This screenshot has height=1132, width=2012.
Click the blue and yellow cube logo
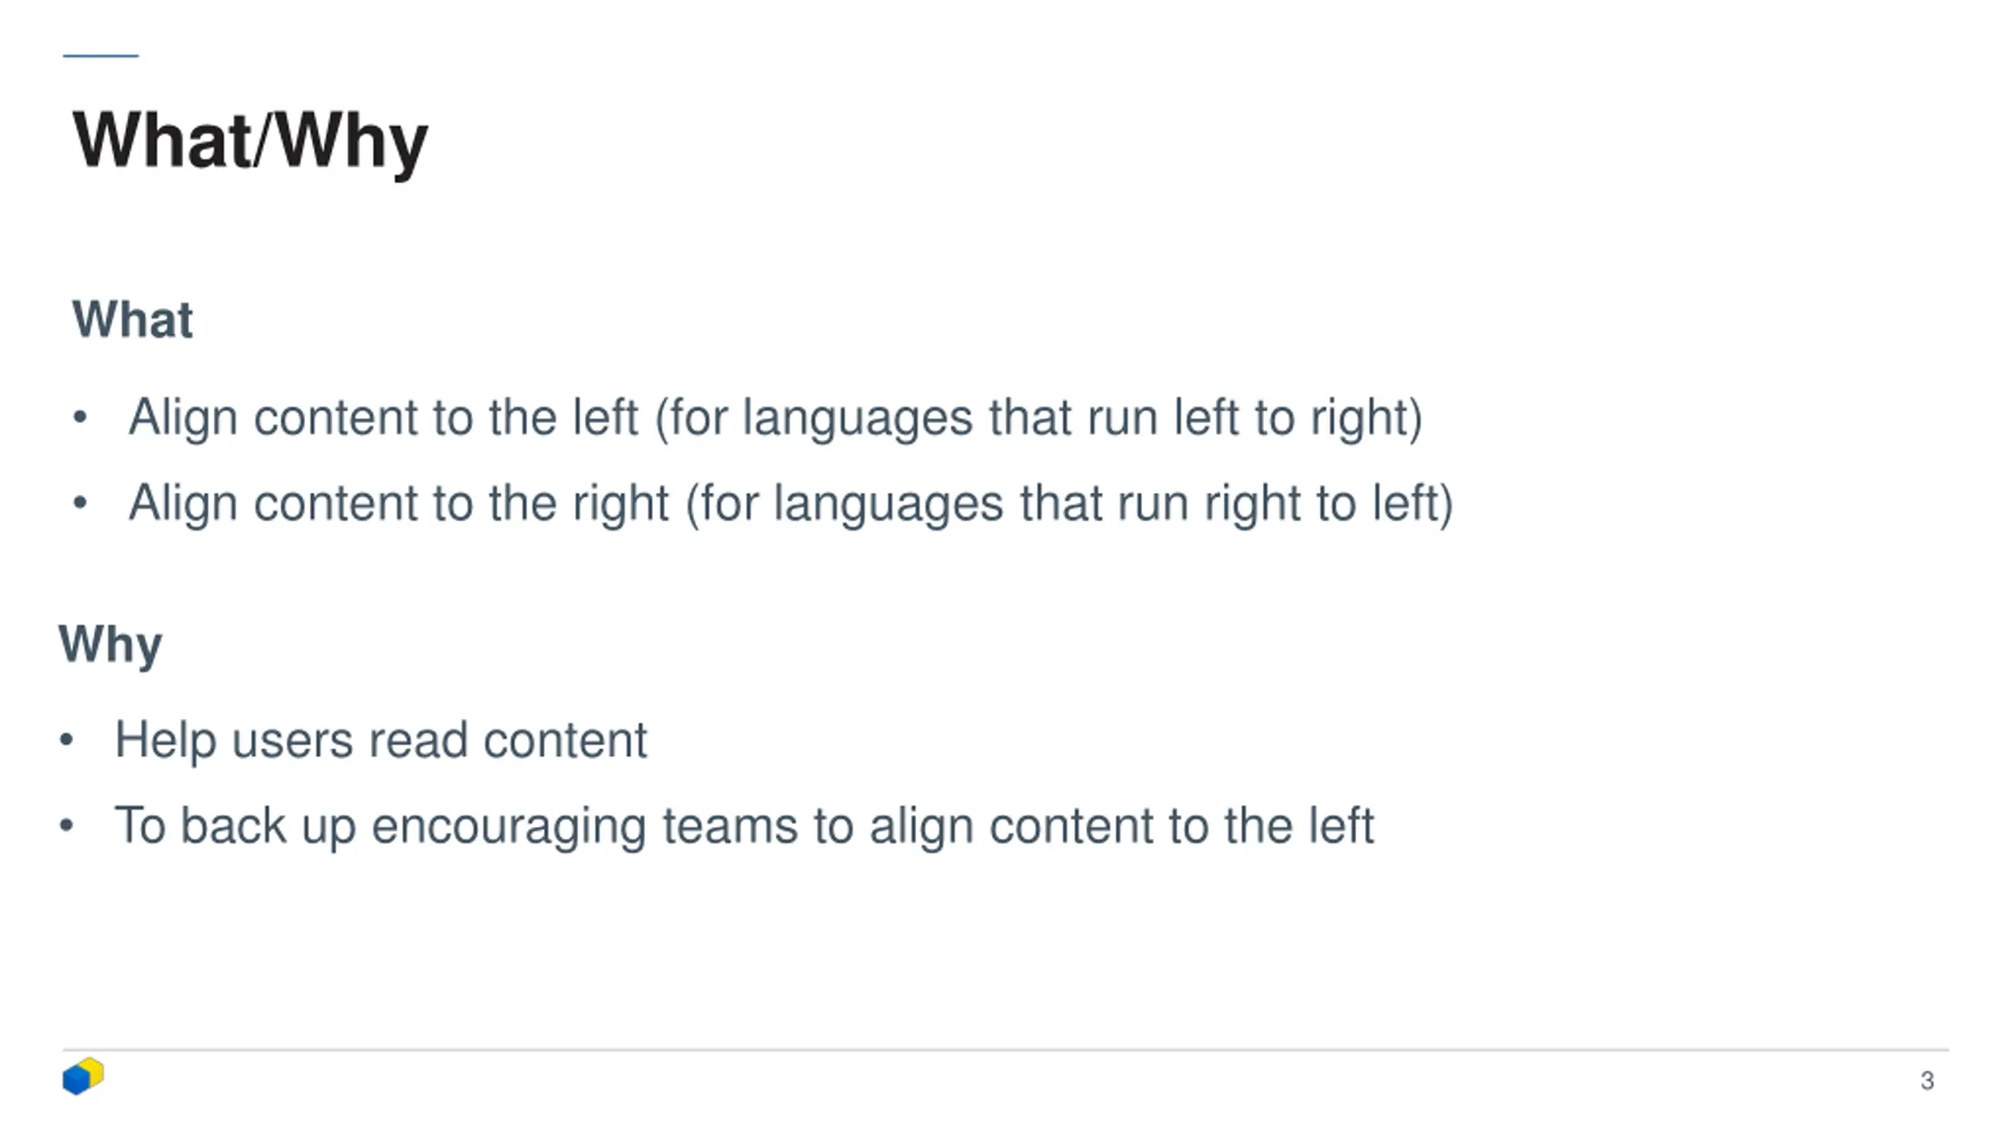coord(83,1076)
